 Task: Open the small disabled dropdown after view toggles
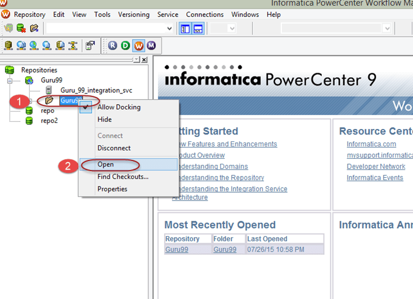(x=232, y=29)
